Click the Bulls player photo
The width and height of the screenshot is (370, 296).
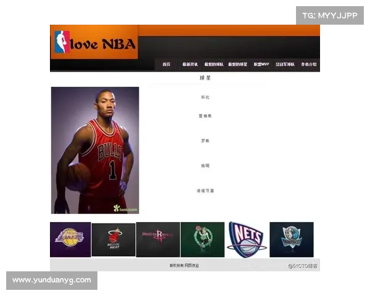tap(95, 150)
